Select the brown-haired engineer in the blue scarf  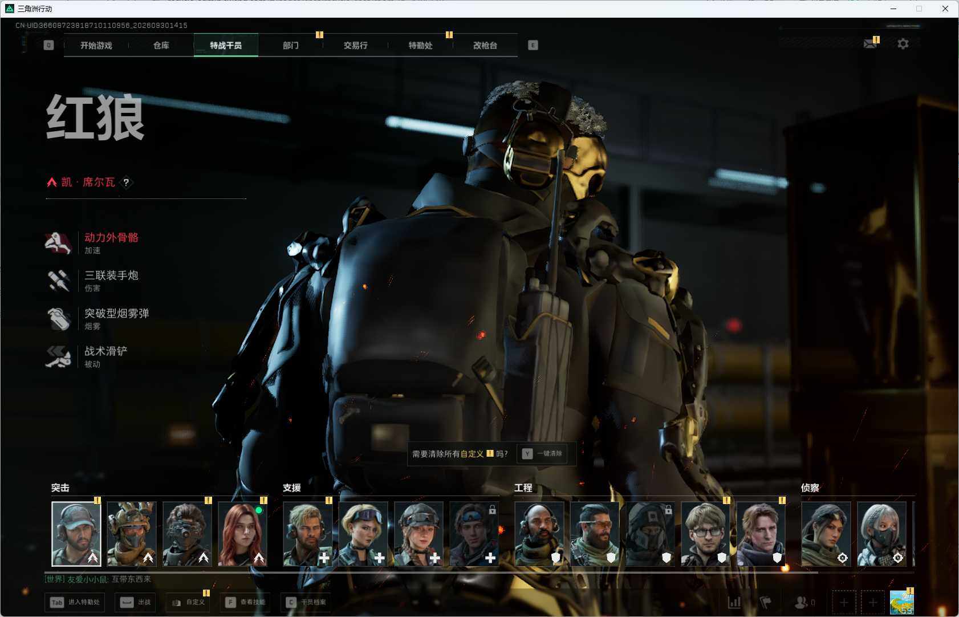[761, 534]
